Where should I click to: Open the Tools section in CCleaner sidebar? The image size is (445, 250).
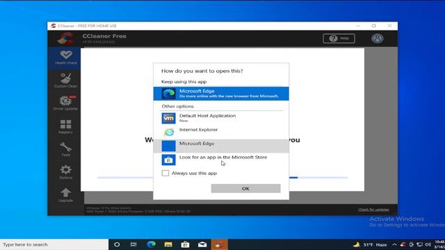(x=66, y=149)
